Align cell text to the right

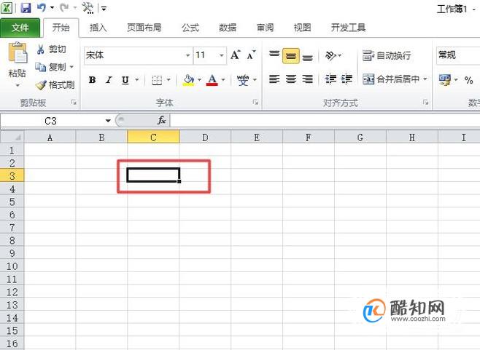308,79
